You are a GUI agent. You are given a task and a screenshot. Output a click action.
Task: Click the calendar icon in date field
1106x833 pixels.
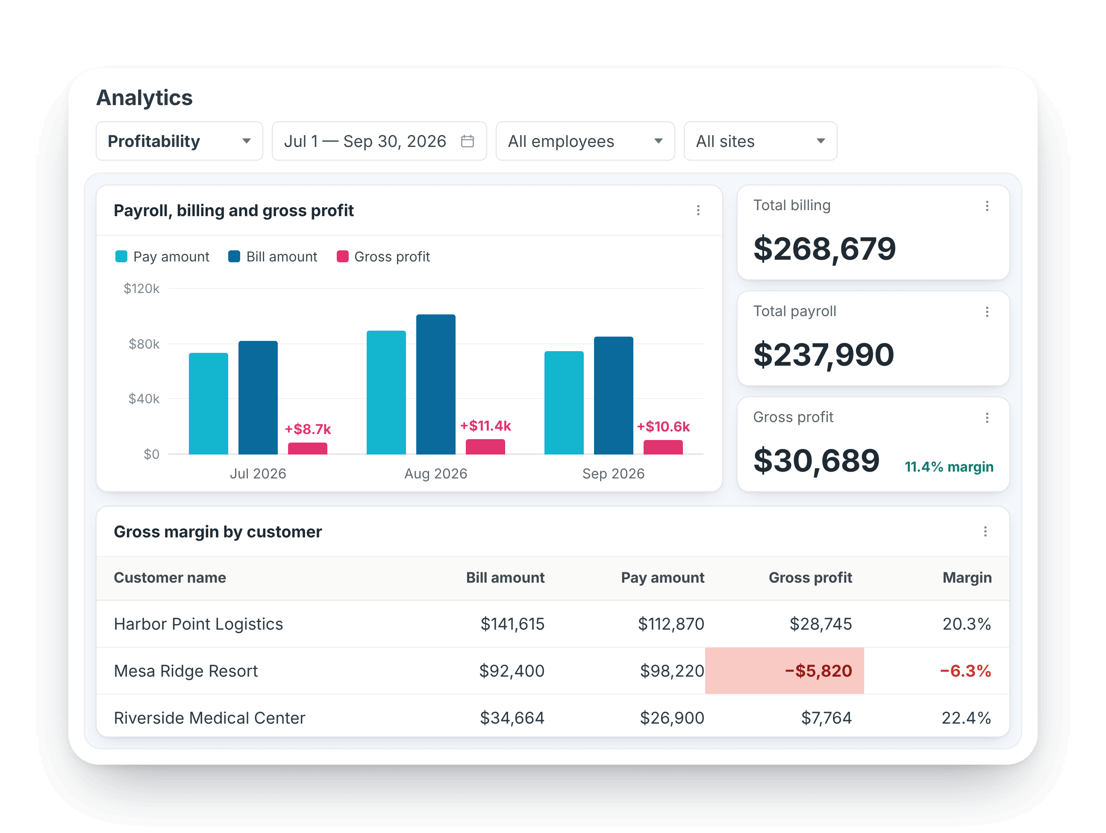pyautogui.click(x=467, y=141)
